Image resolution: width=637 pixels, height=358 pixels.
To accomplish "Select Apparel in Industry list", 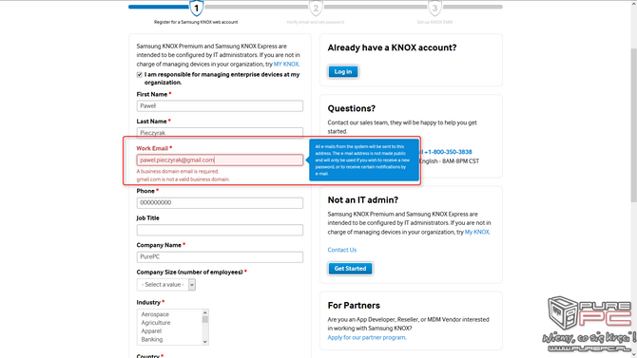I will click(x=151, y=331).
